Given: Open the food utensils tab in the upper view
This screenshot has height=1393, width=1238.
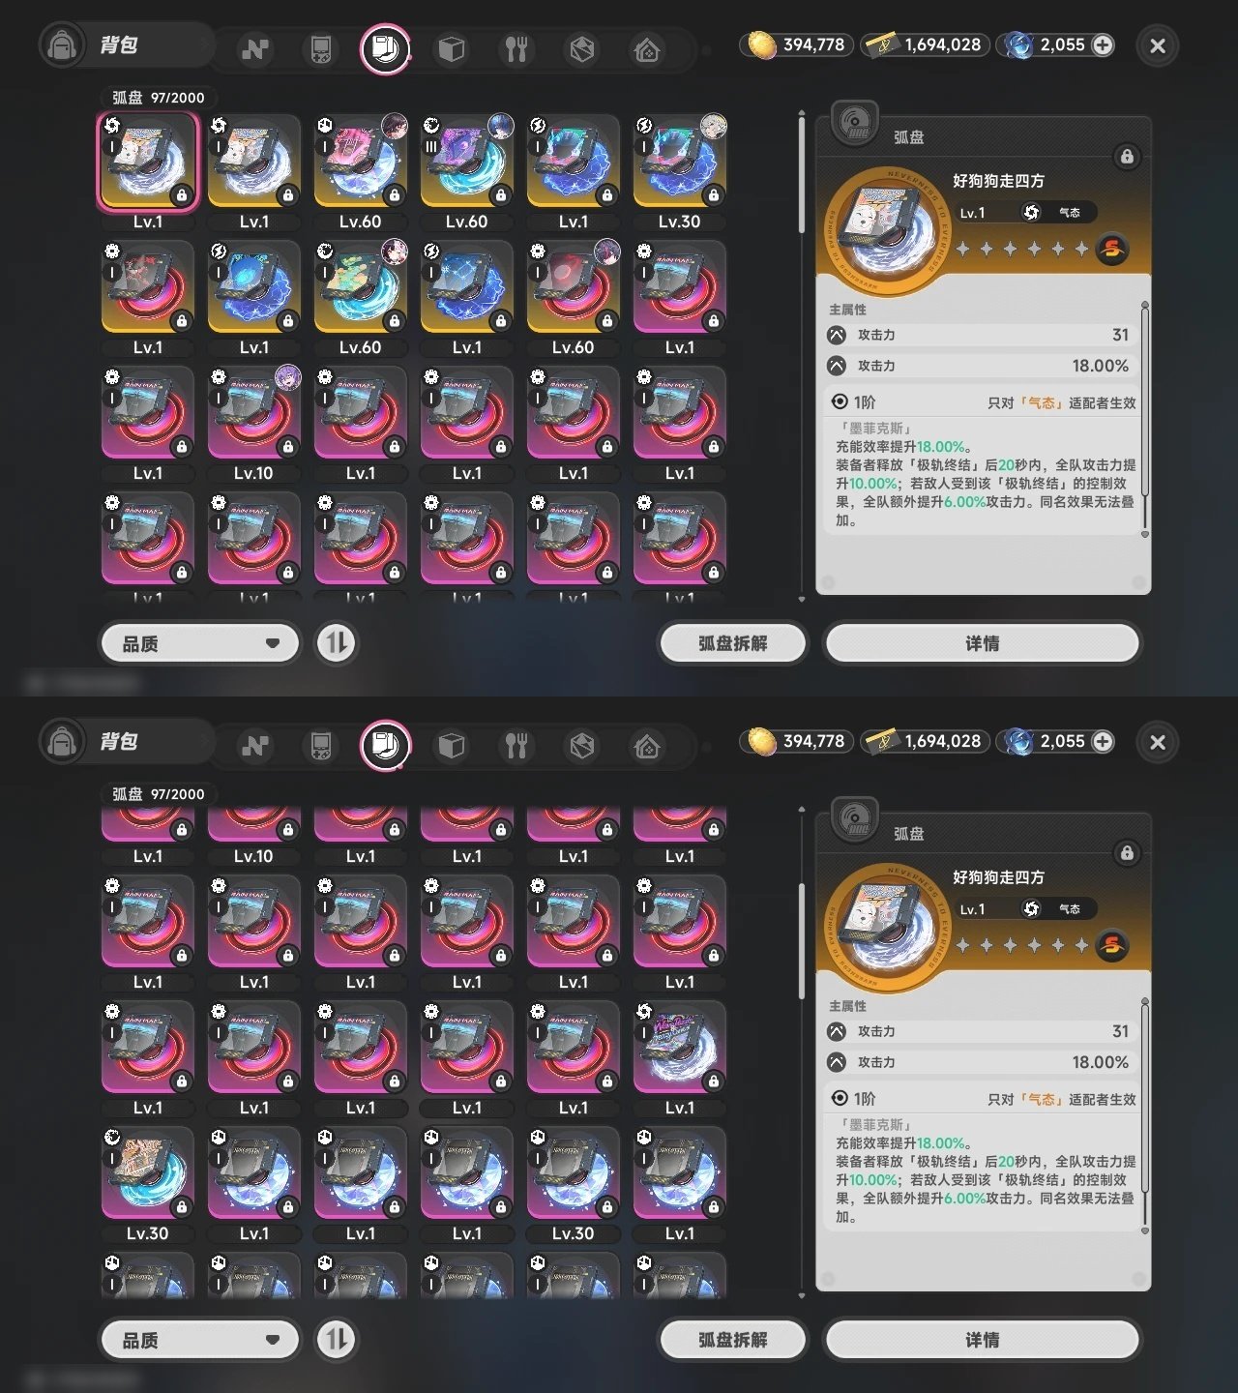Looking at the screenshot, I should (516, 48).
